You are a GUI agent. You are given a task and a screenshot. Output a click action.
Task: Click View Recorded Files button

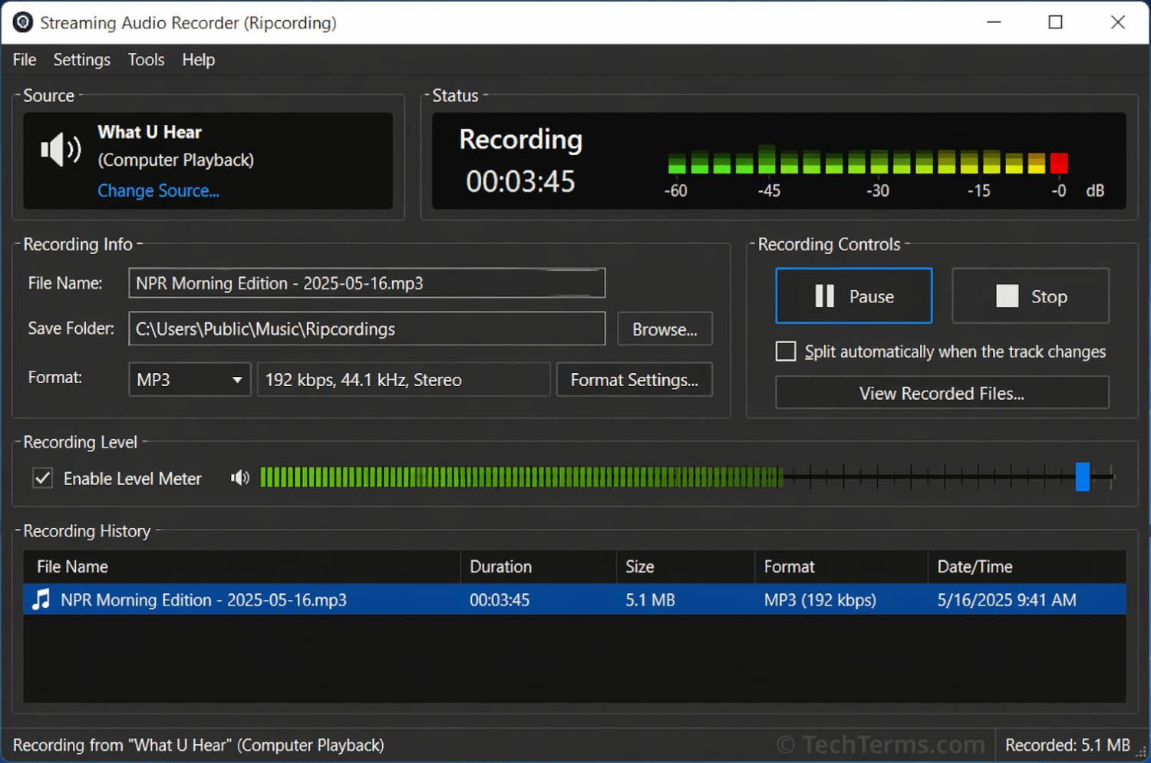pyautogui.click(x=942, y=393)
